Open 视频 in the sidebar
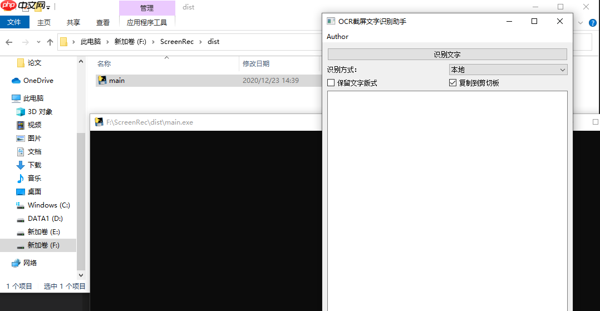The width and height of the screenshot is (600, 311). click(35, 125)
